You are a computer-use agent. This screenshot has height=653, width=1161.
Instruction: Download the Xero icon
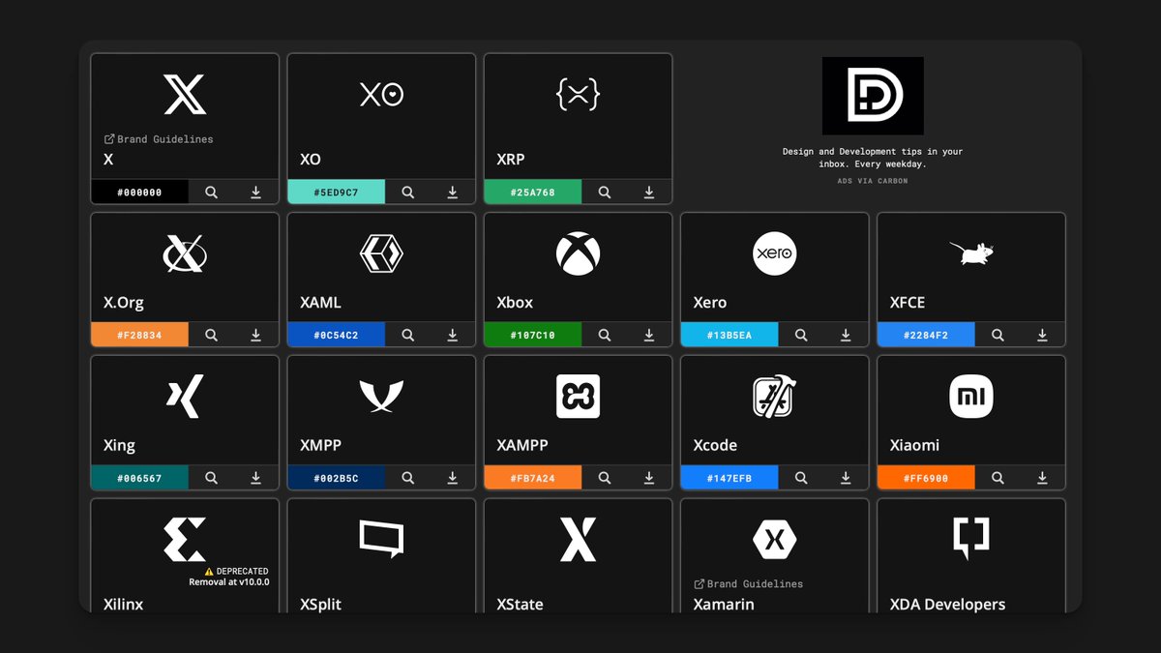click(846, 336)
